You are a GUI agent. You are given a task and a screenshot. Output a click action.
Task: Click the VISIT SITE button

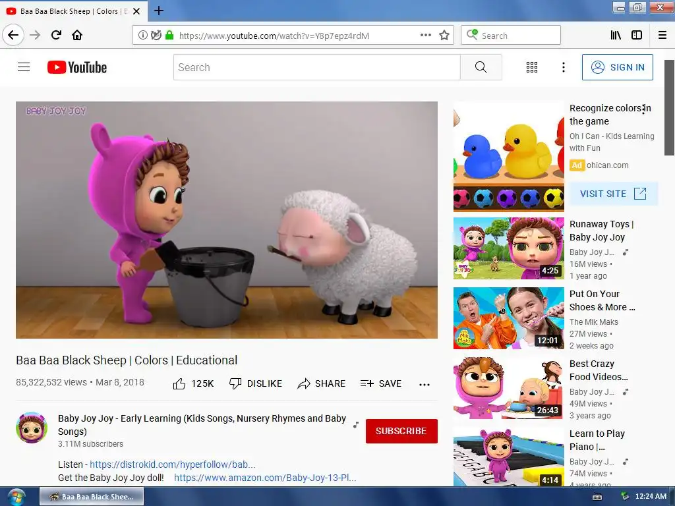tap(614, 194)
